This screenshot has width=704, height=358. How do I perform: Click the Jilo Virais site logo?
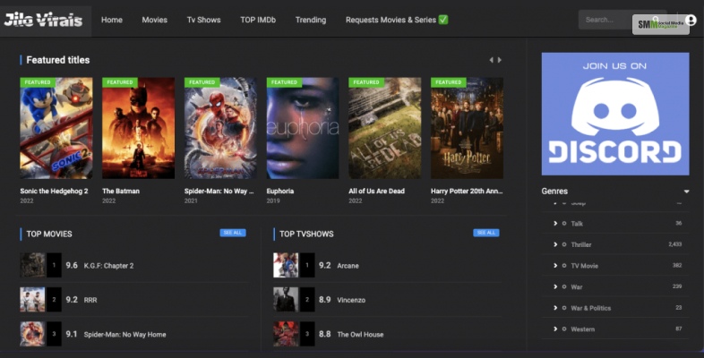(x=44, y=20)
